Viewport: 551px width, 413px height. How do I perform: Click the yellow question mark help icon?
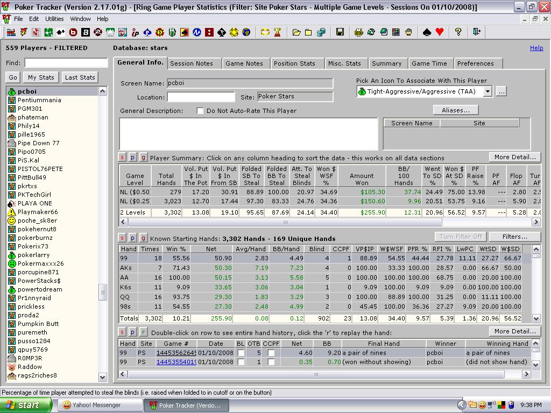[458, 32]
